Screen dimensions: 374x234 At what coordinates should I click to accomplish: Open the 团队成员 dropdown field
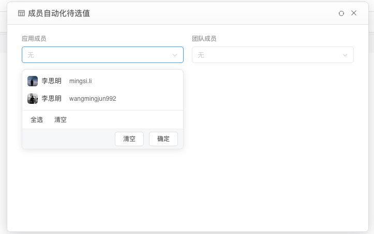273,55
